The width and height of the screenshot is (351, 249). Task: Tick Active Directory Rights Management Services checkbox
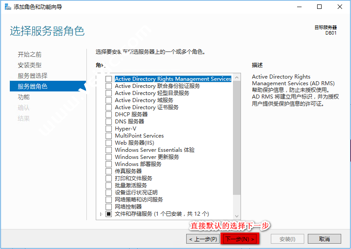(109, 79)
